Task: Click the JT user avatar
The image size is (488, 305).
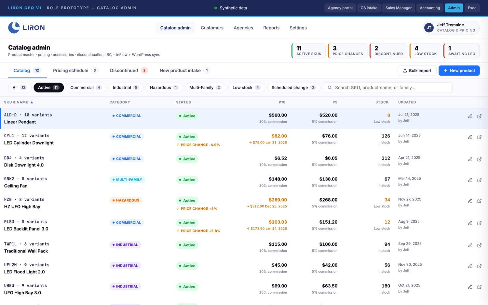Action: pos(429,28)
